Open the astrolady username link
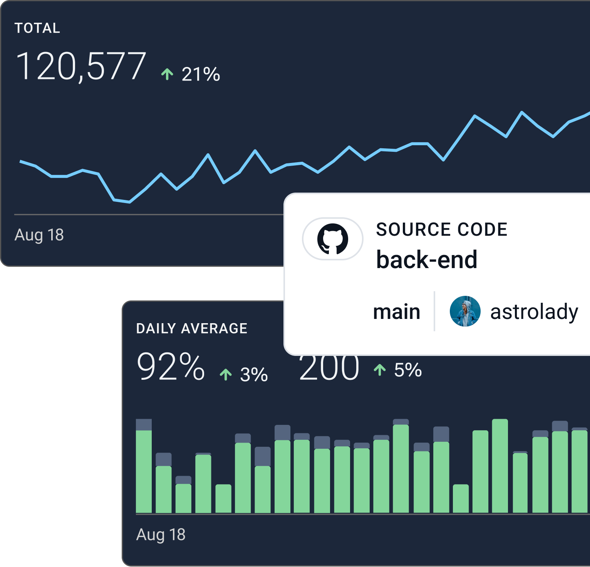The height and width of the screenshot is (567, 590). click(x=534, y=312)
